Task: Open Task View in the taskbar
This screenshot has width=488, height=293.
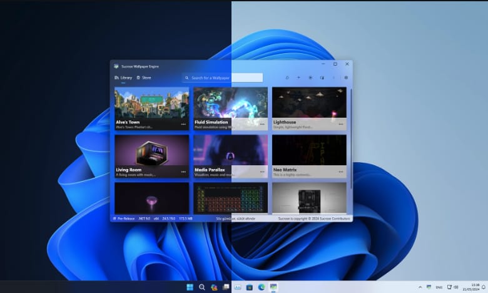Action: click(x=226, y=287)
